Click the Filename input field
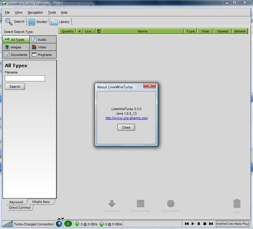 pyautogui.click(x=25, y=78)
